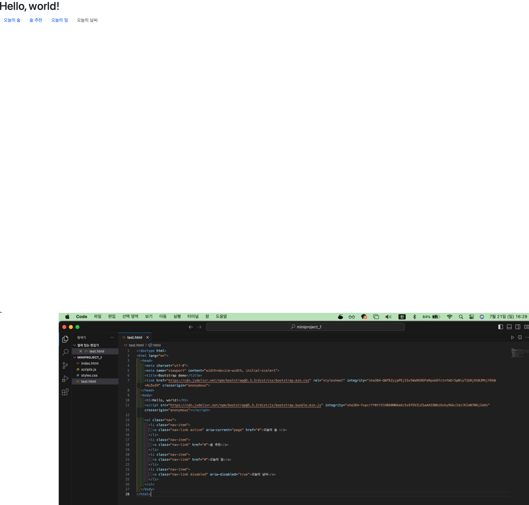Click the battery indicator showing 84%
The height and width of the screenshot is (505, 529).
431,316
